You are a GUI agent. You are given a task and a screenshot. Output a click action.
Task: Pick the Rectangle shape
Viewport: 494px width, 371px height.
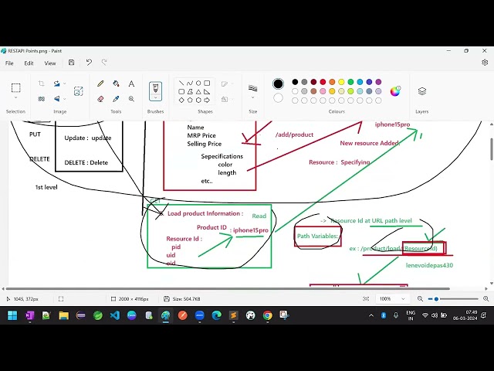click(207, 83)
